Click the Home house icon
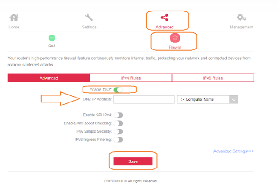 click(x=14, y=17)
